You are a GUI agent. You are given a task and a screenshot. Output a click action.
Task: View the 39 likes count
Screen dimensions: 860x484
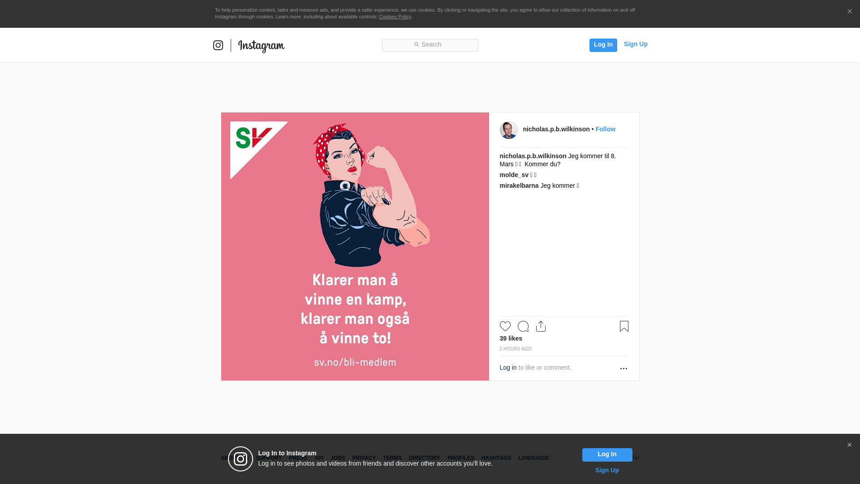(511, 338)
